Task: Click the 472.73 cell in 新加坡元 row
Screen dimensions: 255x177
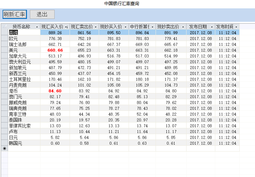Action: coord(84,68)
